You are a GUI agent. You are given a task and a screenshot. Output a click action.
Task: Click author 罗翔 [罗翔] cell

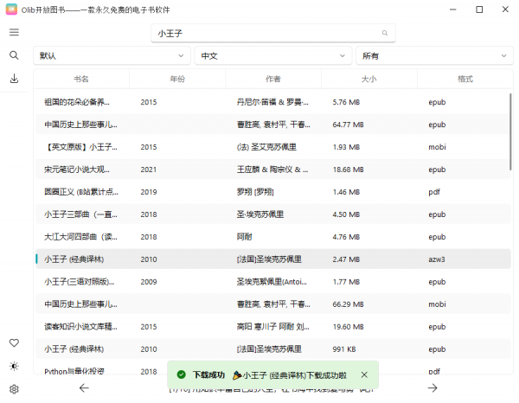click(x=255, y=192)
